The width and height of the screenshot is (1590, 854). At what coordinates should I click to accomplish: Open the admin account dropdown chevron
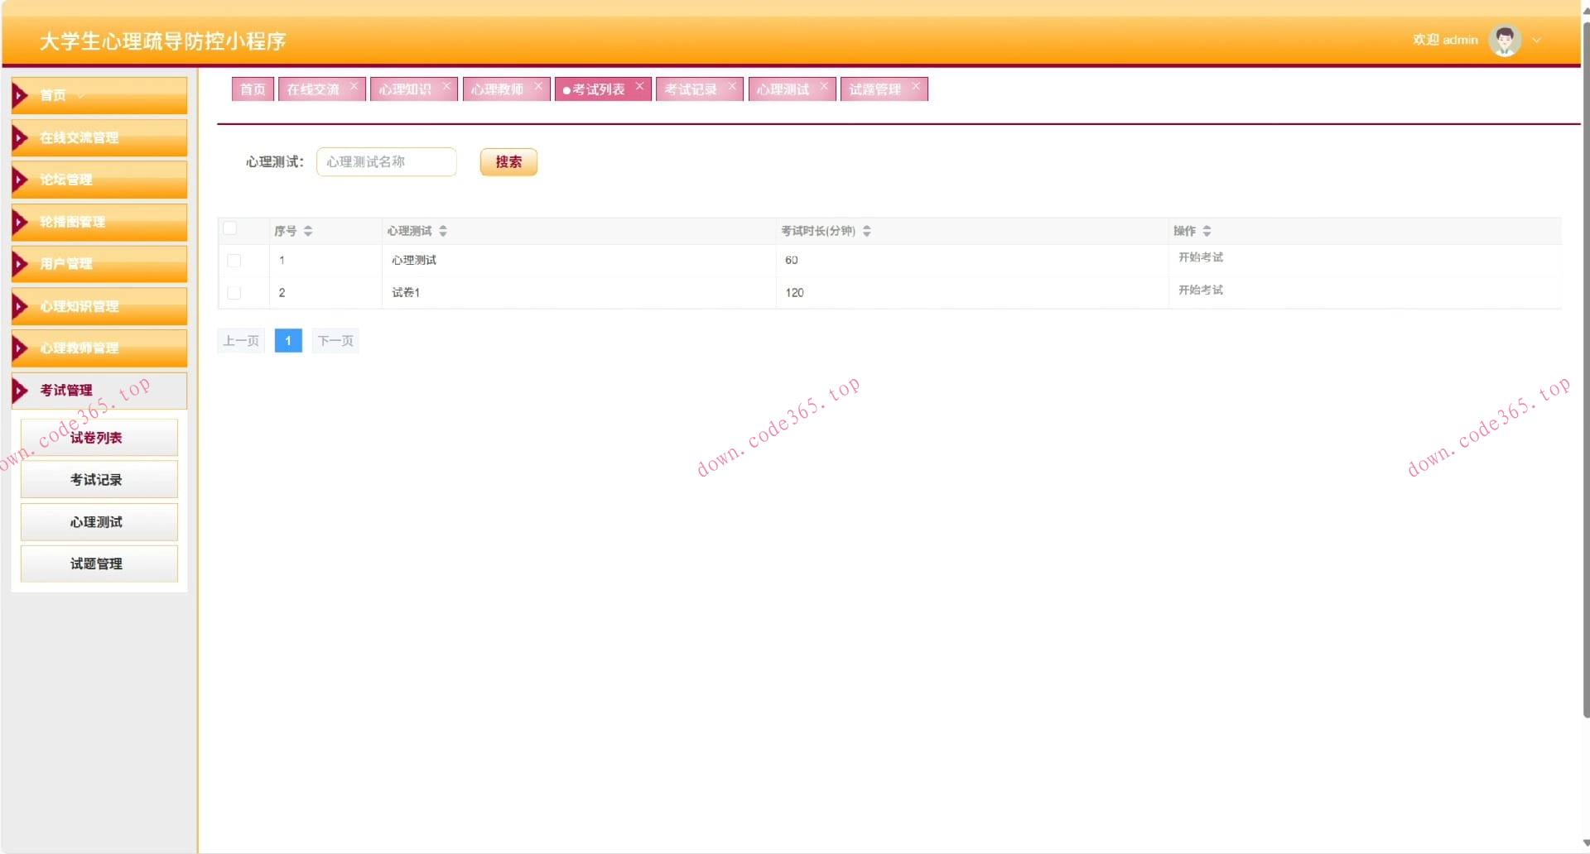[x=1537, y=40]
